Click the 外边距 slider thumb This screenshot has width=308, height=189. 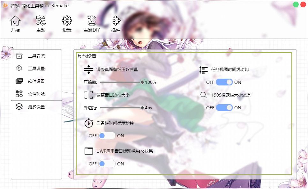[x=142, y=108]
